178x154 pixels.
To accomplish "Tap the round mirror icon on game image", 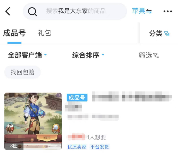I will (x=56, y=128).
